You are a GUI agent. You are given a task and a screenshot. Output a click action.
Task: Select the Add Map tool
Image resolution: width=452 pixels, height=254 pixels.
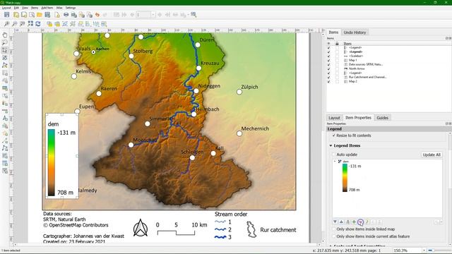point(5,73)
